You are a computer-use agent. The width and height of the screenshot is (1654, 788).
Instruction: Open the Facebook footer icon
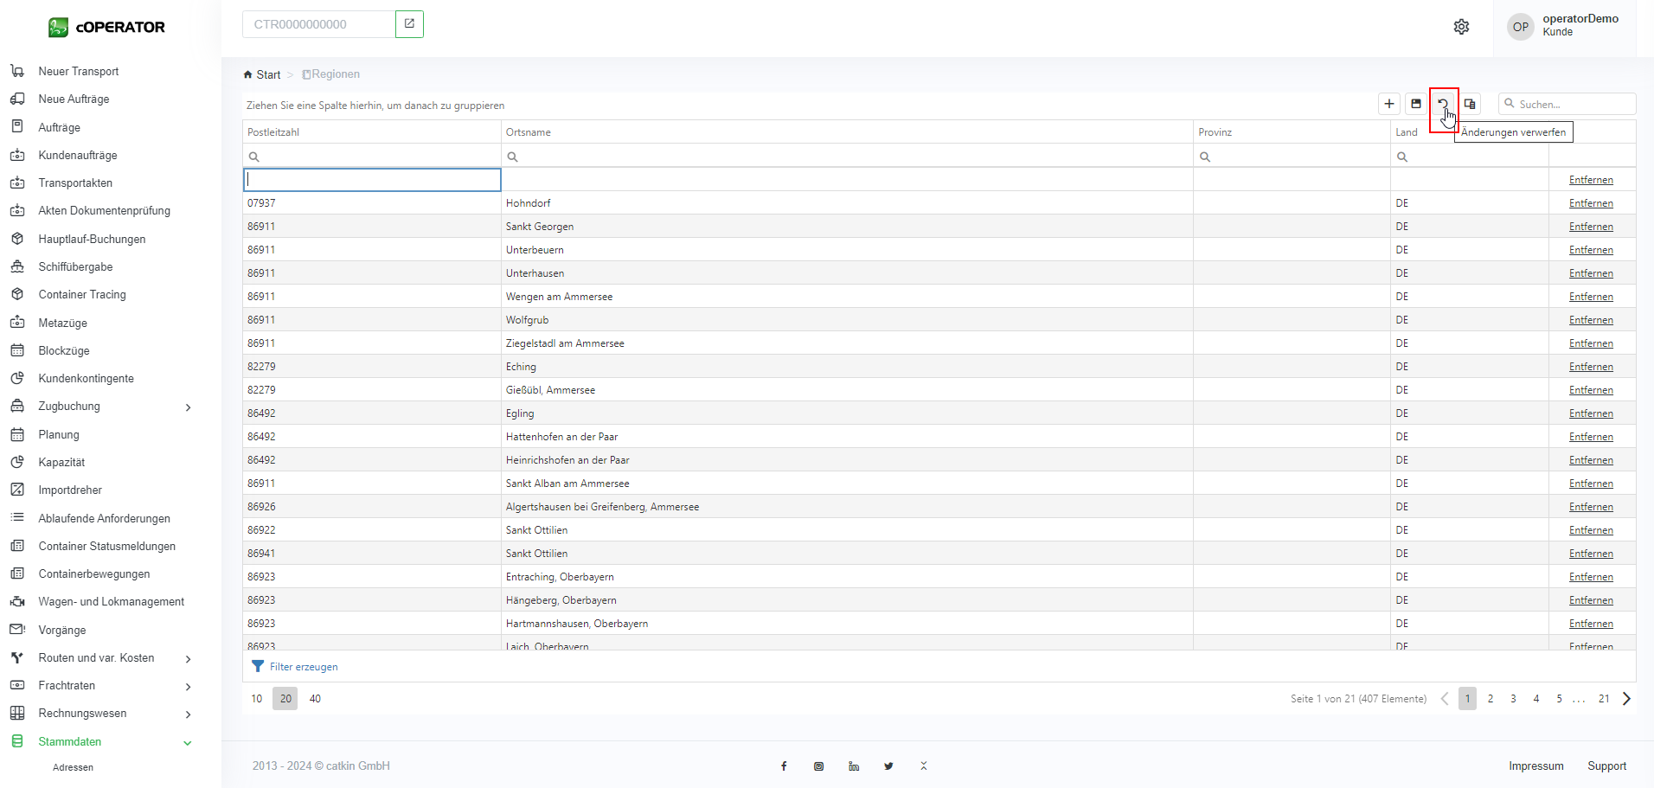coord(784,766)
